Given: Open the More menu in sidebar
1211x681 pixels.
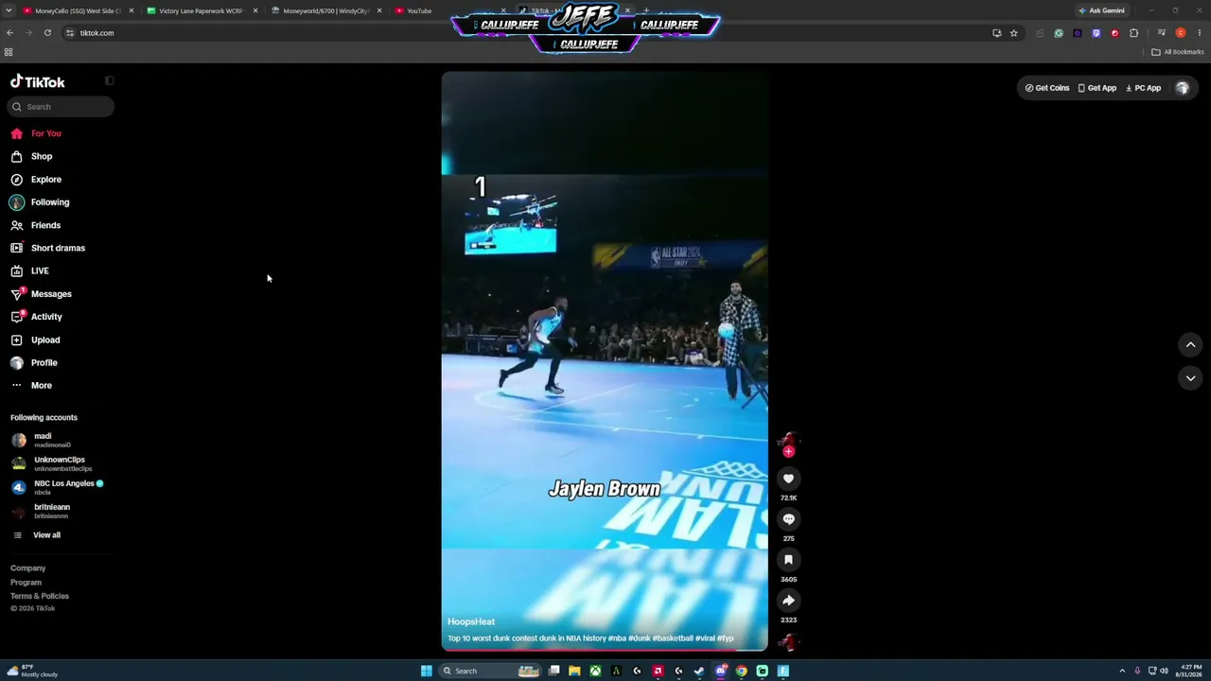Looking at the screenshot, I should point(32,386).
